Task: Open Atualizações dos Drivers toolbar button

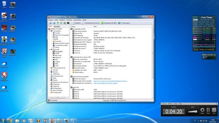Action: (91, 23)
